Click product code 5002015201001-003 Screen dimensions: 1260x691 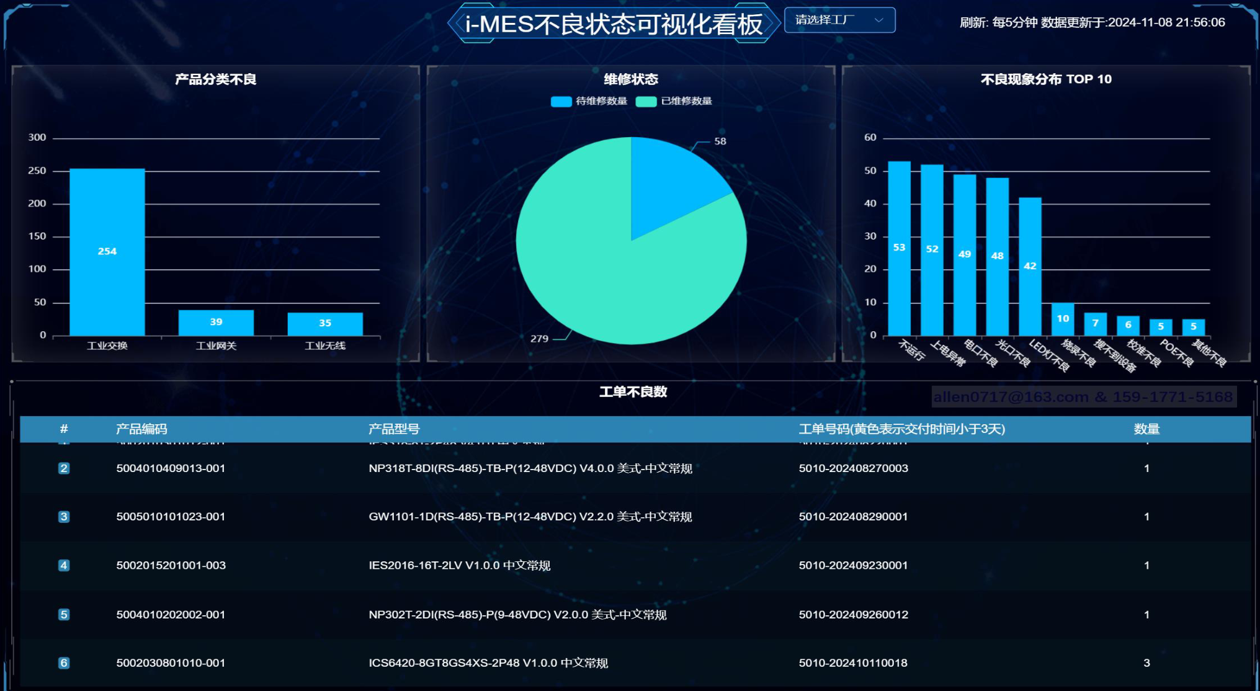pos(171,566)
